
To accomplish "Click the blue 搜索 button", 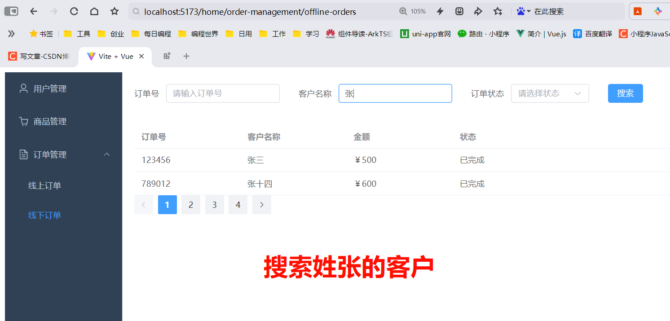I will [626, 93].
